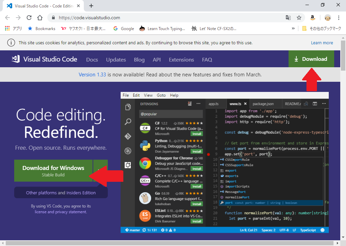Click the Learn more cookie link
Screen dimensions: 346x246
click(322, 43)
